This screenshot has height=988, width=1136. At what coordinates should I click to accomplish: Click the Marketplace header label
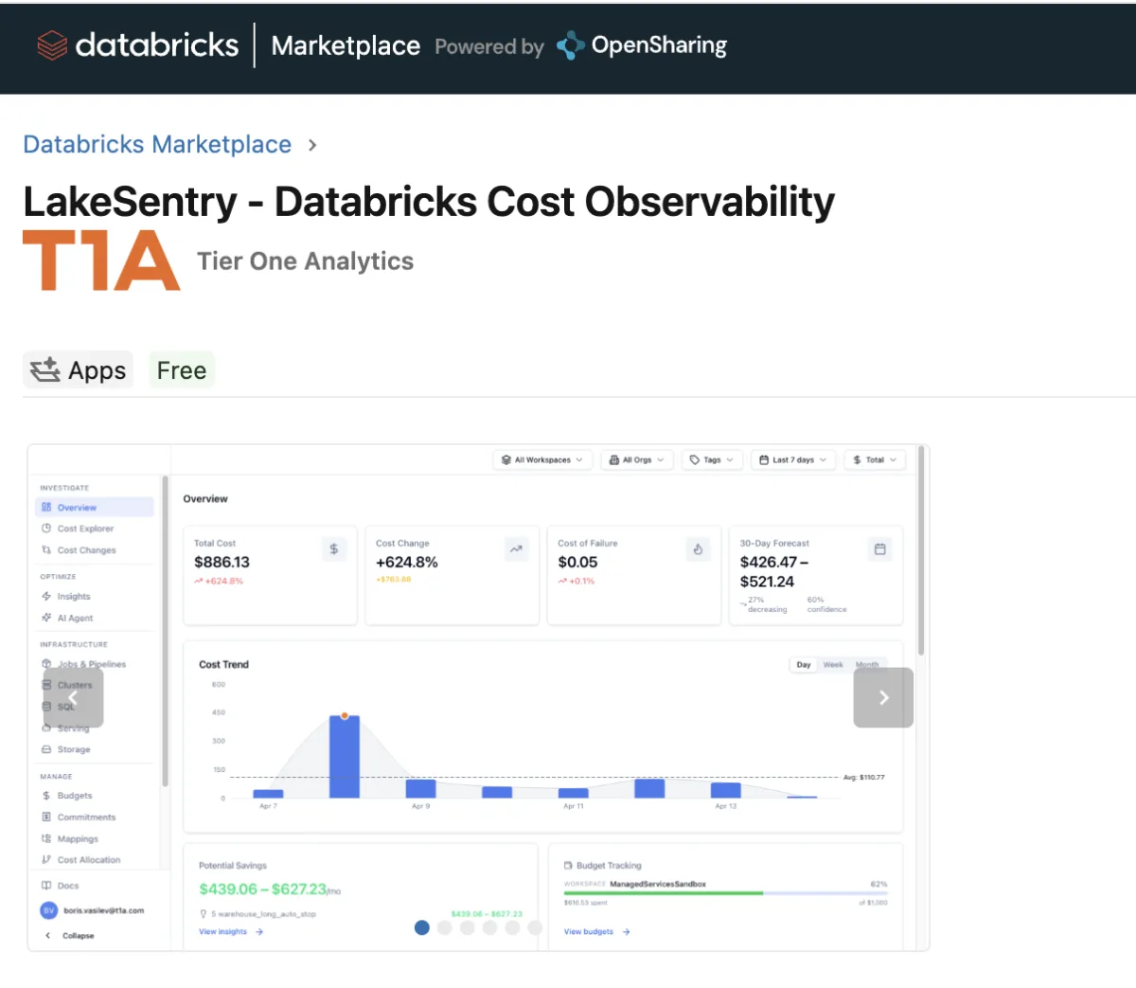346,45
